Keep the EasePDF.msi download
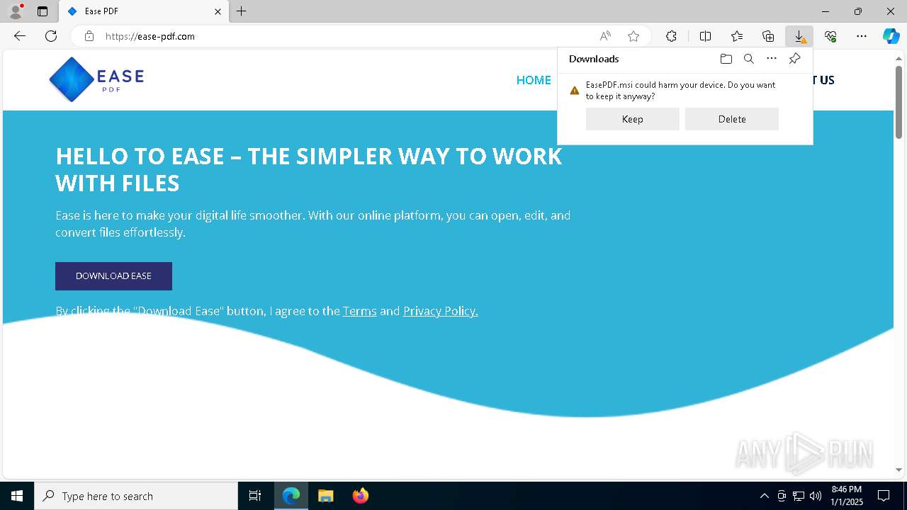Viewport: 907px width, 510px height. pos(633,119)
